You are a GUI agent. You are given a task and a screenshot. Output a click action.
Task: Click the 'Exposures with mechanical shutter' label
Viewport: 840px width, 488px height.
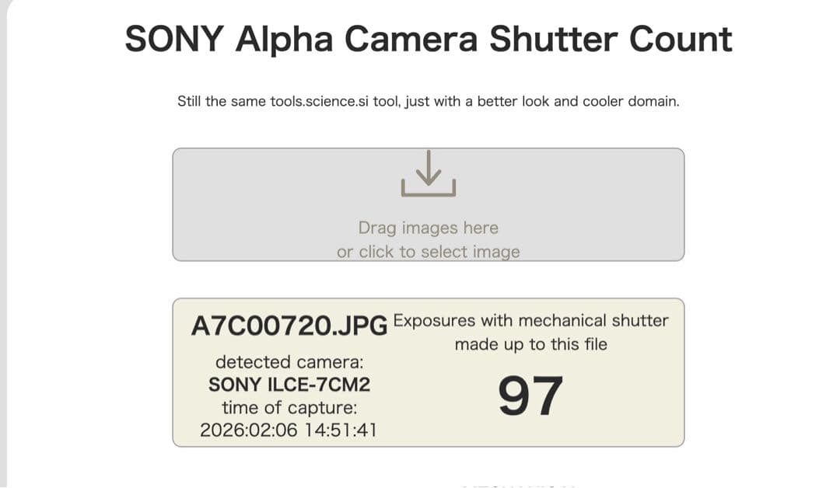coord(531,320)
